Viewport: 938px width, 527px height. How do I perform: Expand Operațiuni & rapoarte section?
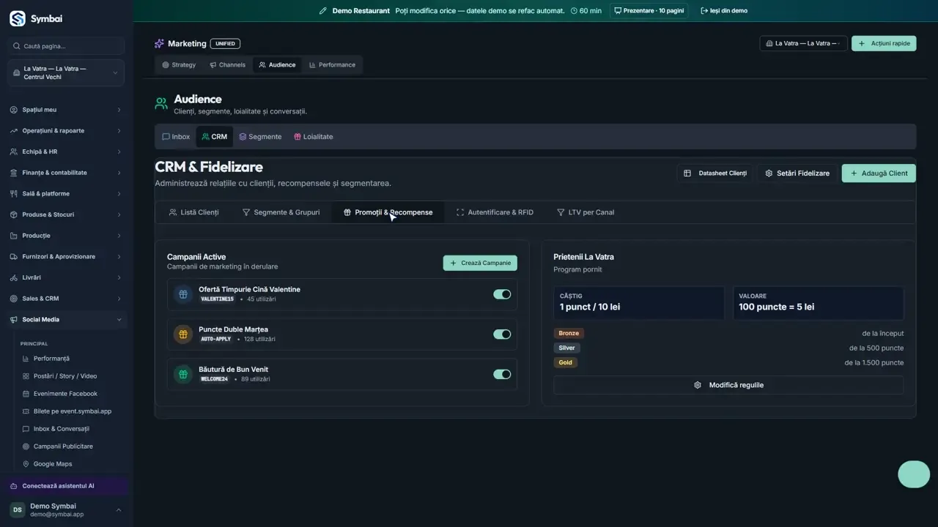click(67, 131)
